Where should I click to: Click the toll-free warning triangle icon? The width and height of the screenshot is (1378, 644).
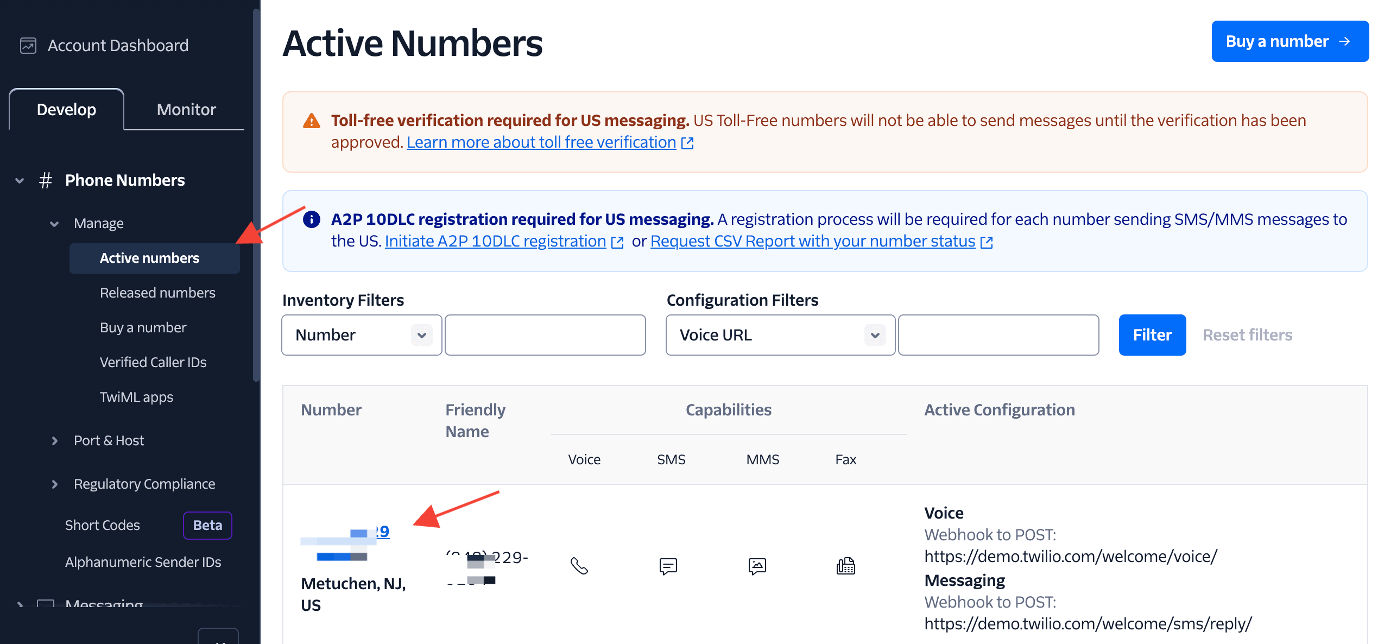312,121
